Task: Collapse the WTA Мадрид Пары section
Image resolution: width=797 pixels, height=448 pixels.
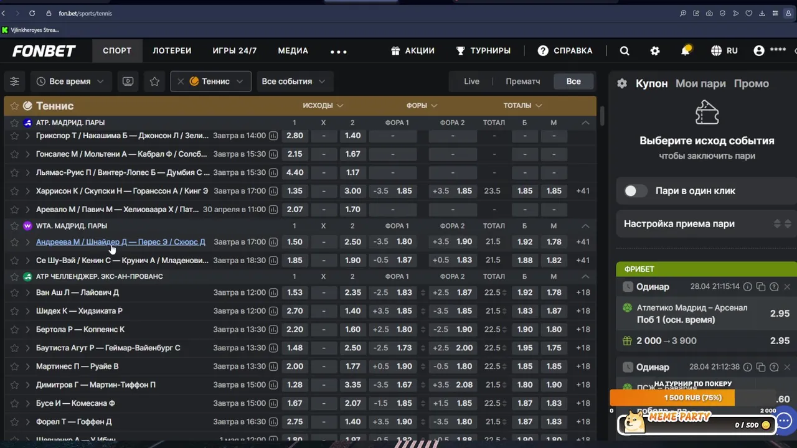Action: point(585,226)
